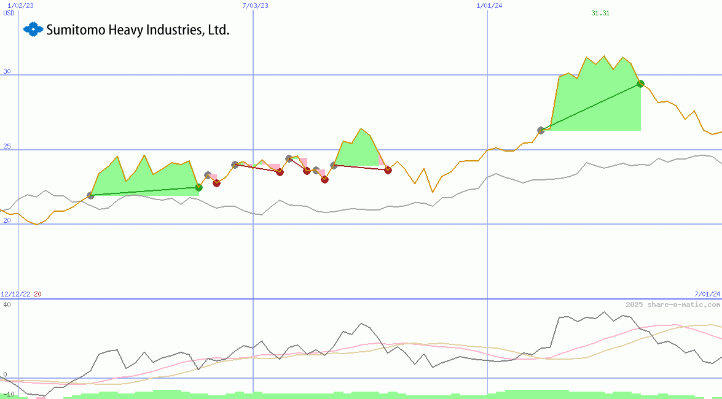The width and height of the screenshot is (722, 399).
Task: Click the Sumitomo blue diamond logo
Action: (x=31, y=29)
